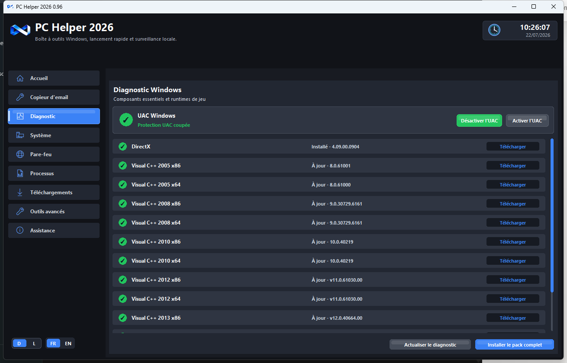Image resolution: width=567 pixels, height=363 pixels.
Task: Click the Visual C++ 2012 x86 check icon
Action: [122, 279]
